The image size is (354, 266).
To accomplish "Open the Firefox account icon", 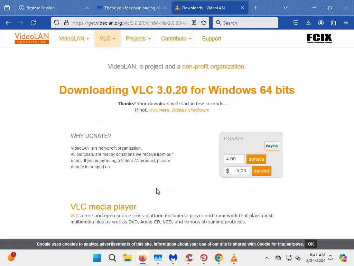I will [321, 23].
